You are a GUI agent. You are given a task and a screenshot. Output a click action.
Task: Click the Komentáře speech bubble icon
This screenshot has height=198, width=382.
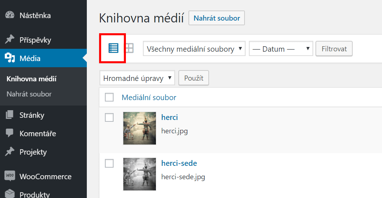click(10, 133)
